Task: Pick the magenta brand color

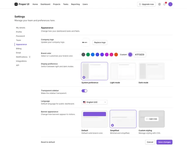Action: click(x=107, y=55)
